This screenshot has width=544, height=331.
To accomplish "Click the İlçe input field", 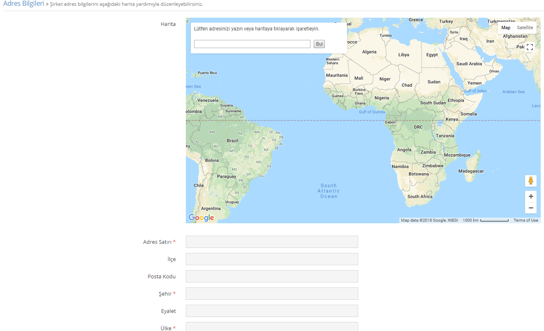I will click(x=272, y=259).
